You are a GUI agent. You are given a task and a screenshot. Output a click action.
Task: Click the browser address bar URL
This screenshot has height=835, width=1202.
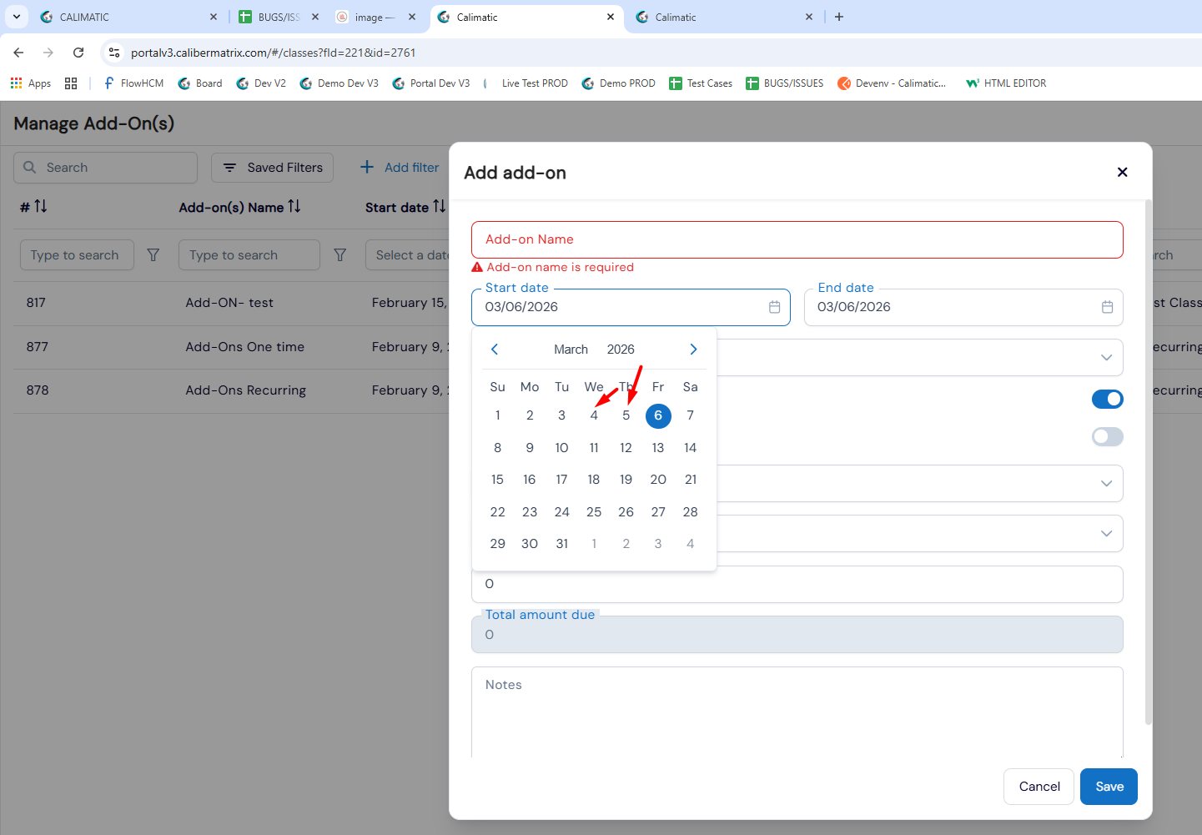pos(273,53)
